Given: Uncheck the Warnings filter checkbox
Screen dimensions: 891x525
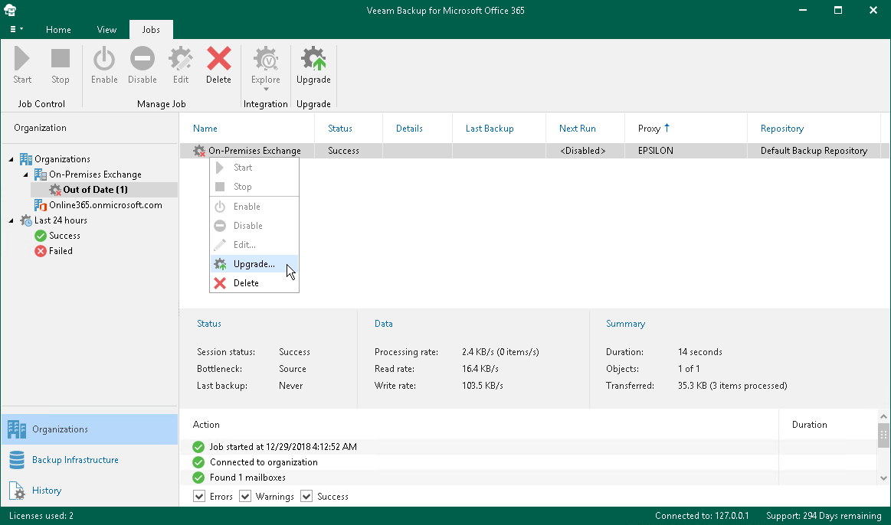Looking at the screenshot, I should coord(245,497).
